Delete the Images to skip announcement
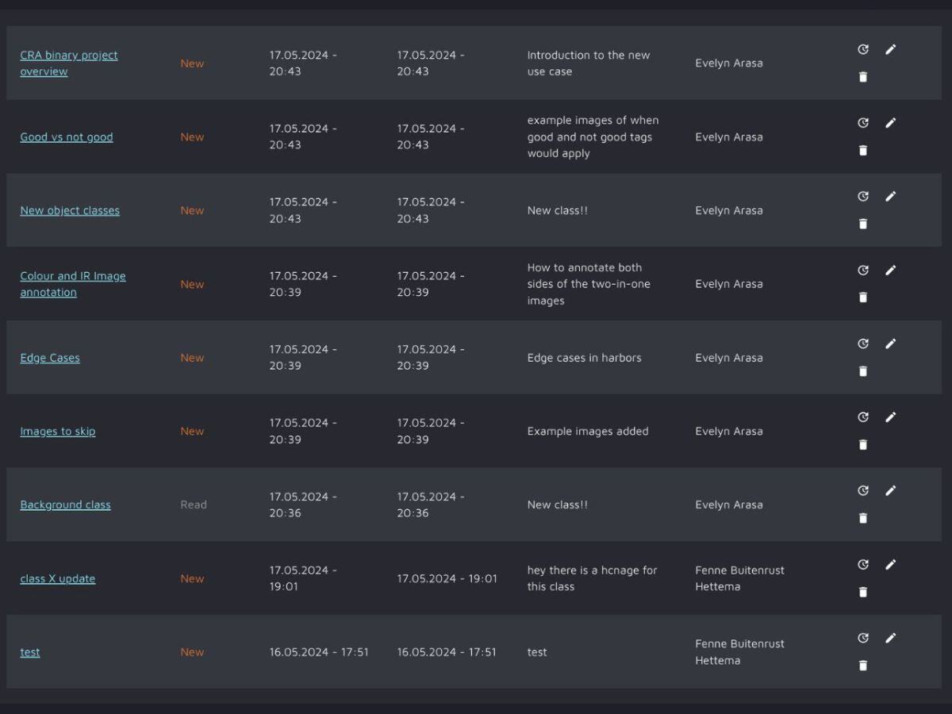Screen dimensions: 952x714 pyautogui.click(x=863, y=444)
